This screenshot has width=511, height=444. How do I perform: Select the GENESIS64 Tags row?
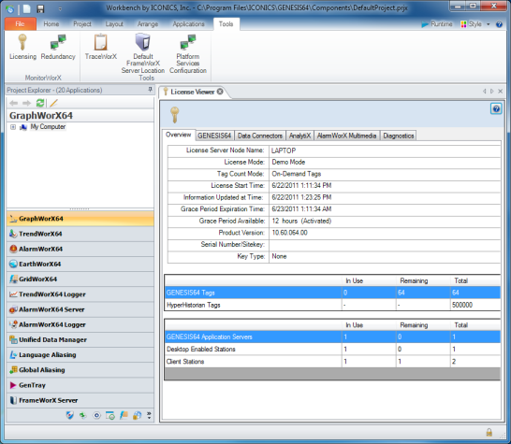[332, 293]
